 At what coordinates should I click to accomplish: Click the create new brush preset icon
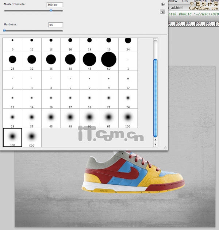pos(162,12)
